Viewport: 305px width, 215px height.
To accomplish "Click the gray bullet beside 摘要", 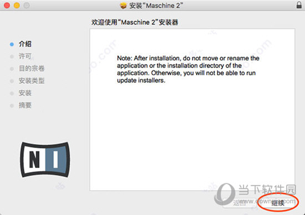I will [12, 106].
